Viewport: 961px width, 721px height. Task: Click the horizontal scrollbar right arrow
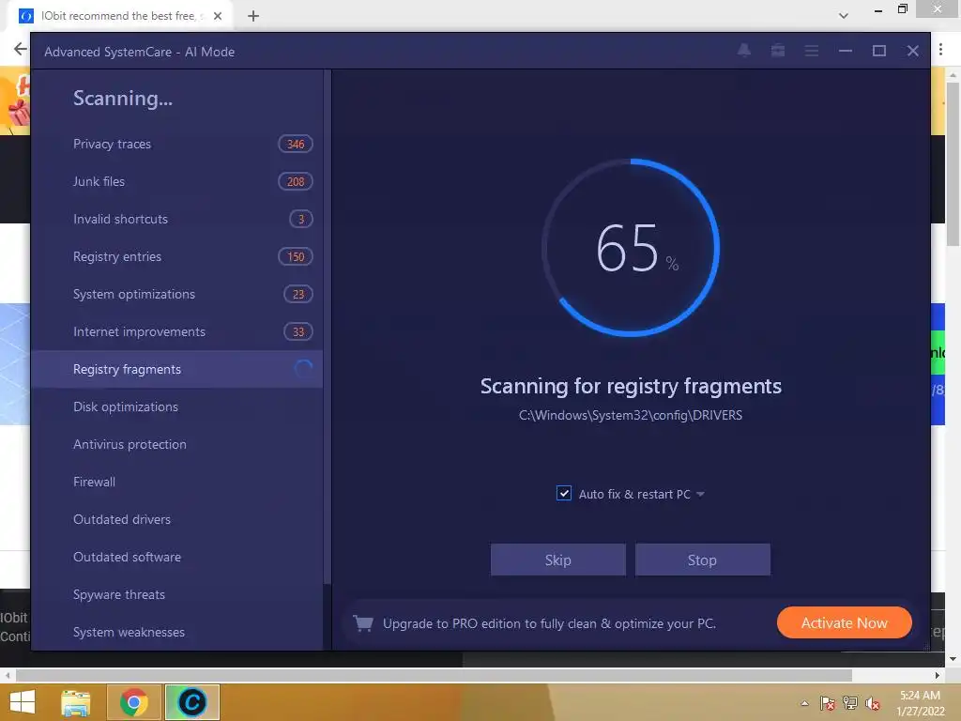[938, 675]
